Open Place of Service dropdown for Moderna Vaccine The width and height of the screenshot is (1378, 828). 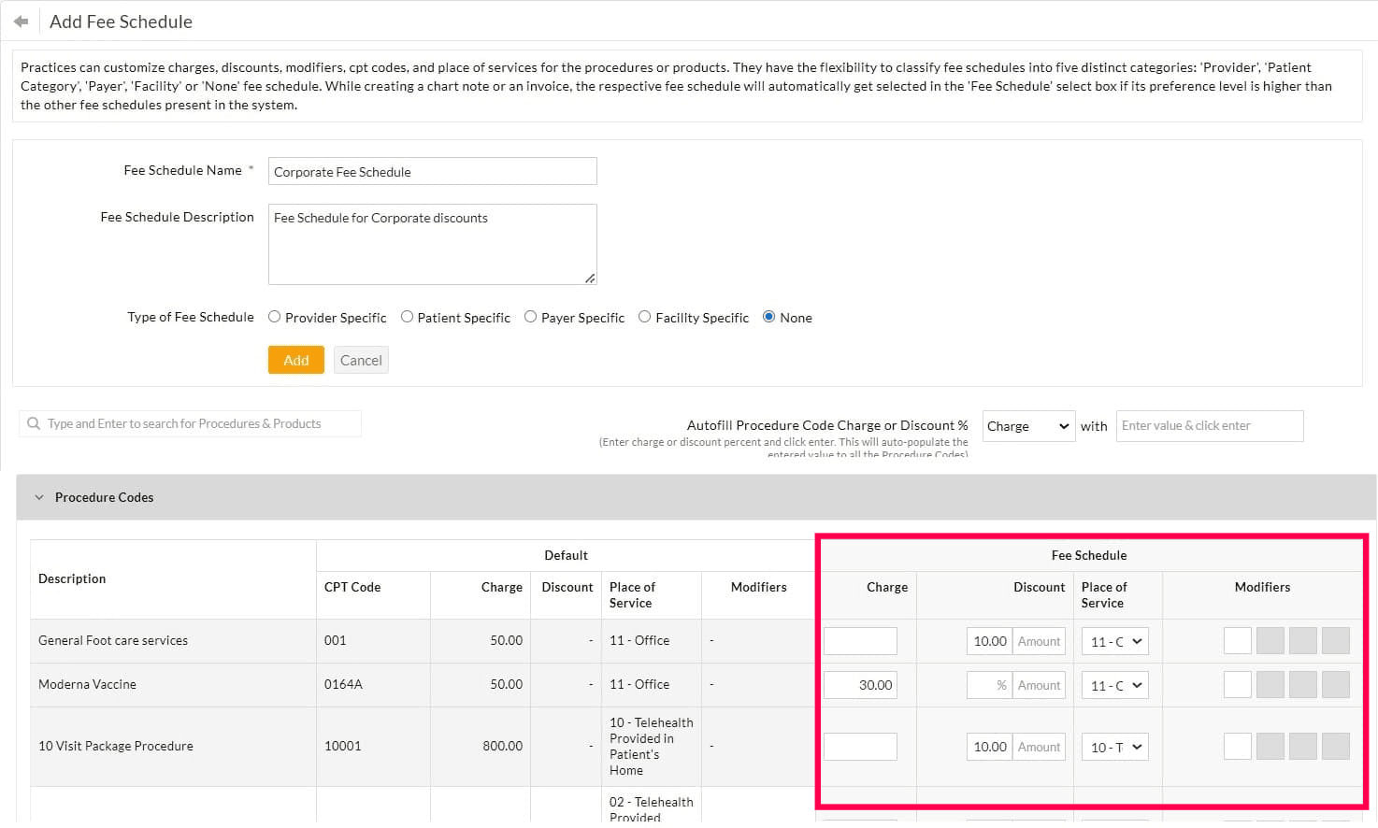tap(1114, 684)
